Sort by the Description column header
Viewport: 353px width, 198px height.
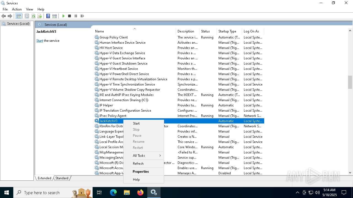(x=188, y=31)
